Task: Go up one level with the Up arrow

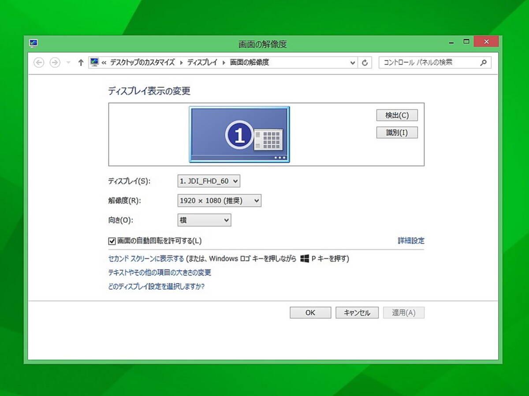Action: click(x=81, y=63)
